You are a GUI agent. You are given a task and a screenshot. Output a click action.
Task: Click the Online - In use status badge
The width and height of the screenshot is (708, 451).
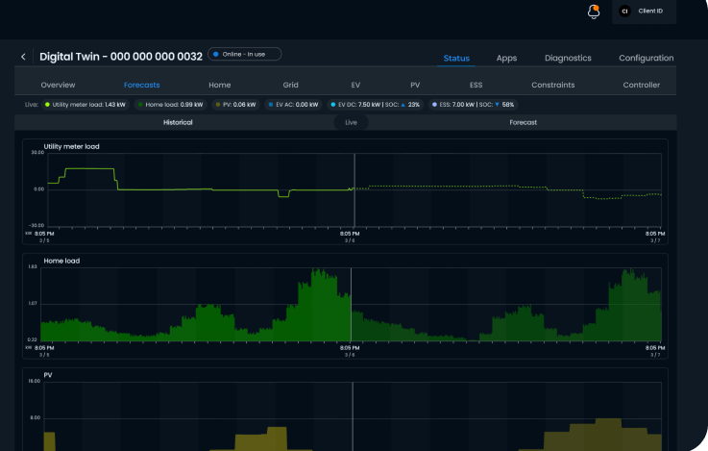[x=245, y=55]
